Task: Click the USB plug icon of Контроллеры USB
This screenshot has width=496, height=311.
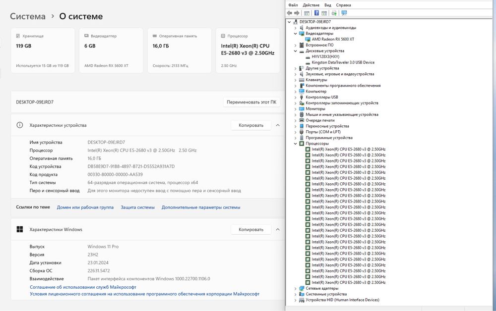Action: pyautogui.click(x=302, y=97)
